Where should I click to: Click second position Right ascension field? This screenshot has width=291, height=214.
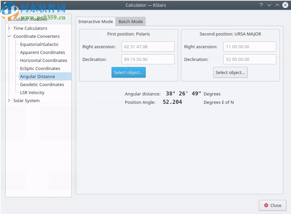(x=249, y=47)
